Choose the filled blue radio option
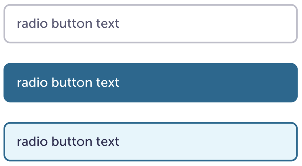The image size is (302, 166). pyautogui.click(x=150, y=83)
